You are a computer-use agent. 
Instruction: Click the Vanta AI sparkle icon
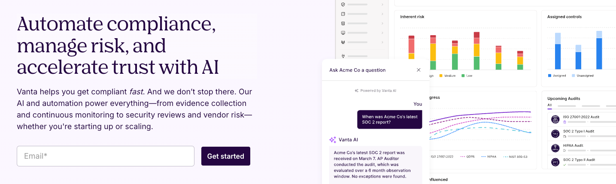[x=333, y=139]
